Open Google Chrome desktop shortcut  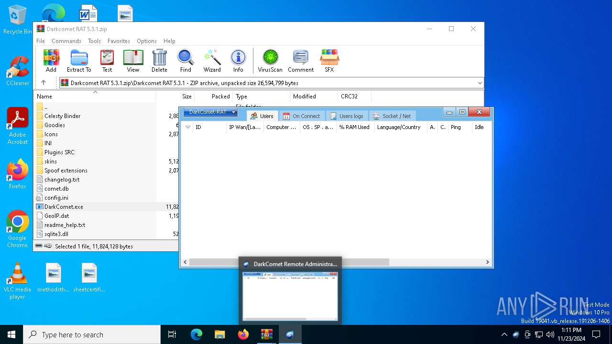[18, 229]
